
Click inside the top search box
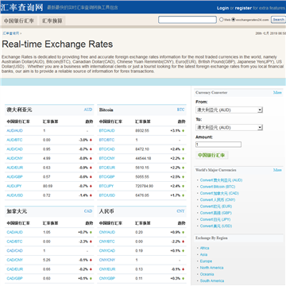(187, 20)
